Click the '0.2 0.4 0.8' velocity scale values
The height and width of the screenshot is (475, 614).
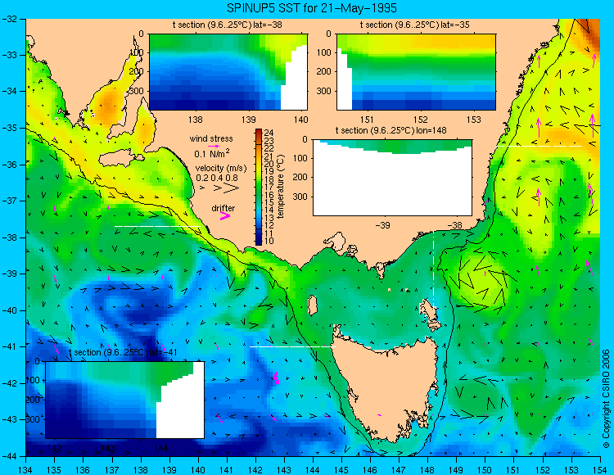217,178
